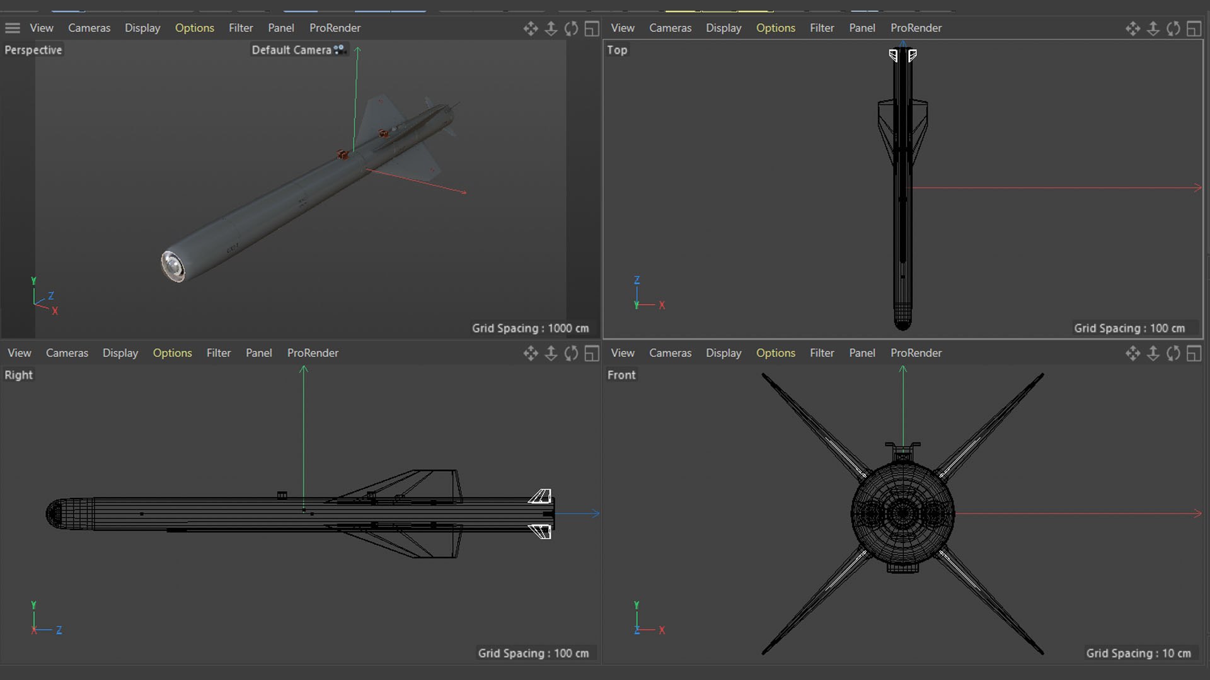Click the Default Camera label in the Perspective view
This screenshot has height=680, width=1210.
pyautogui.click(x=291, y=50)
